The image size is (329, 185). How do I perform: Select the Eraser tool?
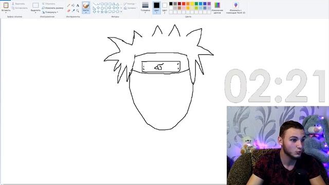(x=68, y=10)
